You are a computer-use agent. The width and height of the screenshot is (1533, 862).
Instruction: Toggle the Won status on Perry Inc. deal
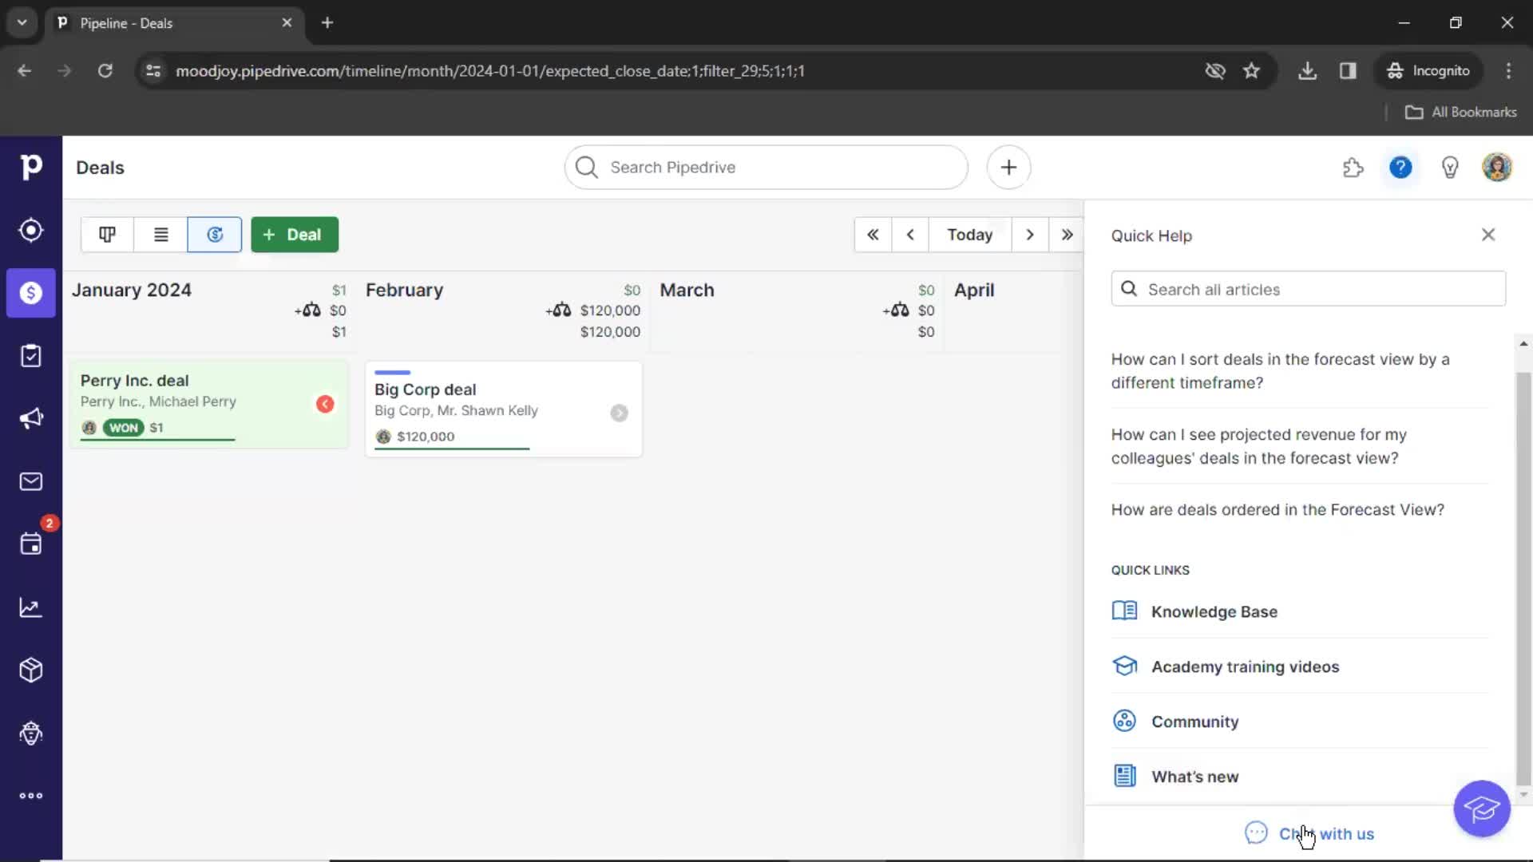click(123, 427)
